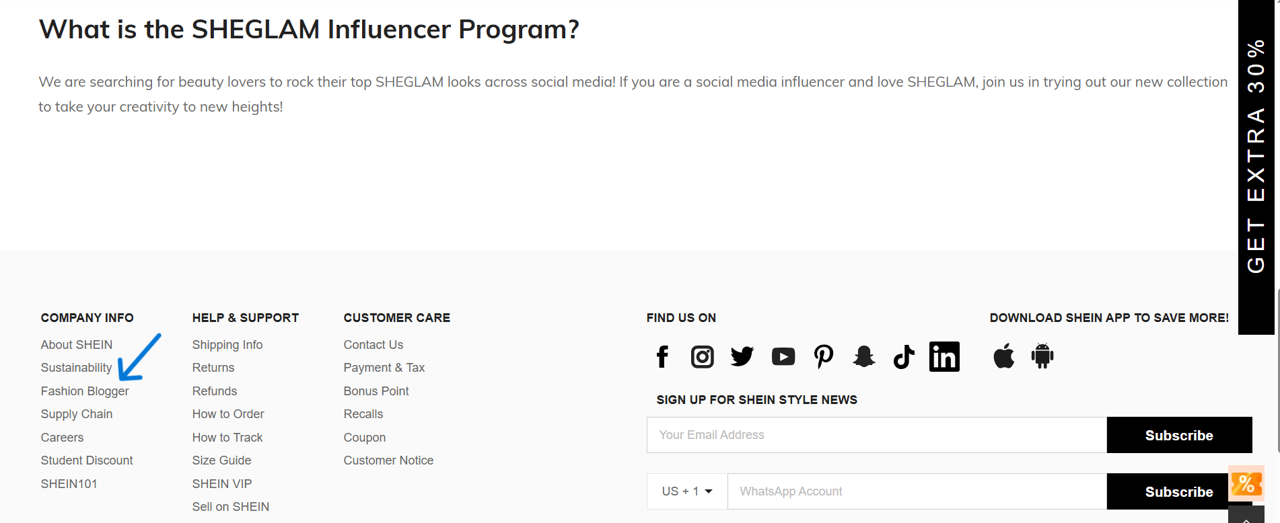1280x523 pixels.
Task: Download the iOS app via Apple icon
Action: 1003,356
